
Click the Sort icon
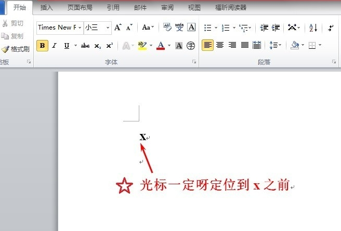(313, 28)
